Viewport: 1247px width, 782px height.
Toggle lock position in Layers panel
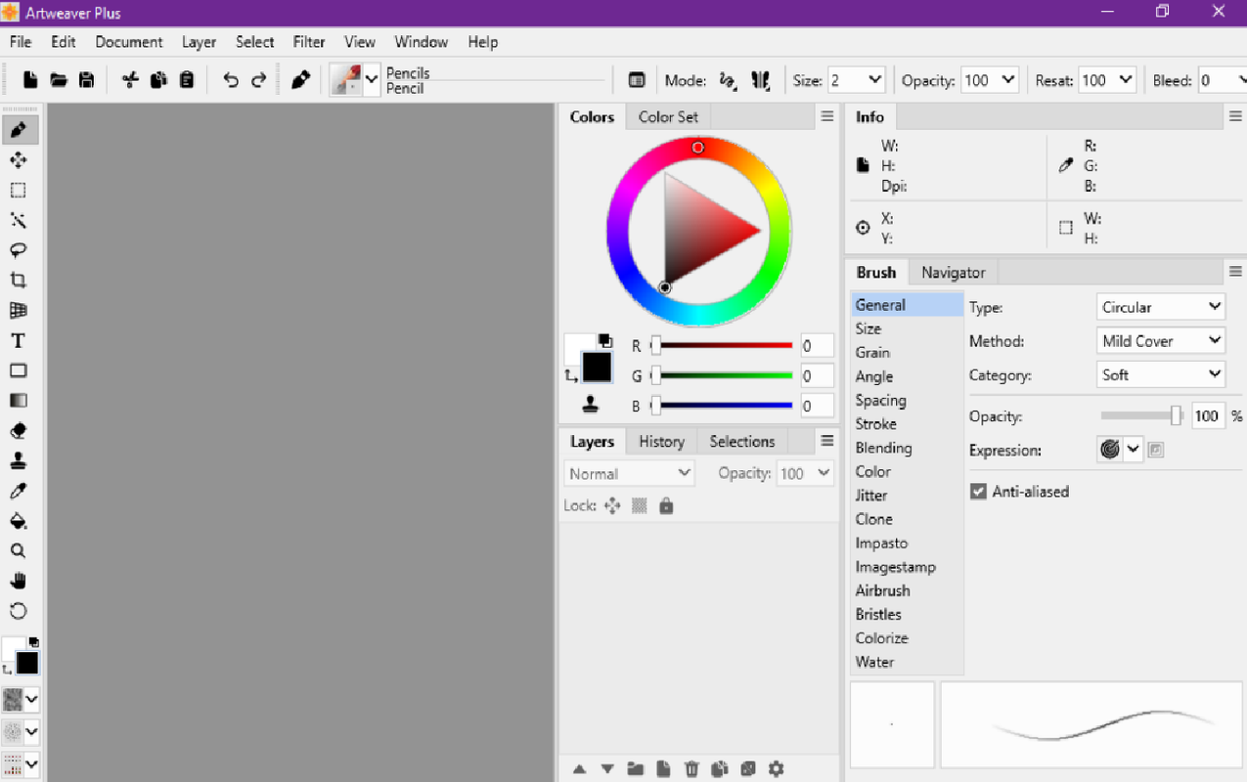point(612,506)
